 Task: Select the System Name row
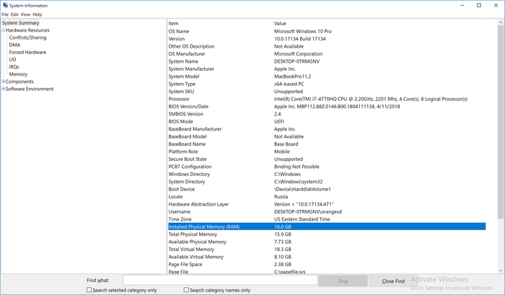(x=327, y=61)
